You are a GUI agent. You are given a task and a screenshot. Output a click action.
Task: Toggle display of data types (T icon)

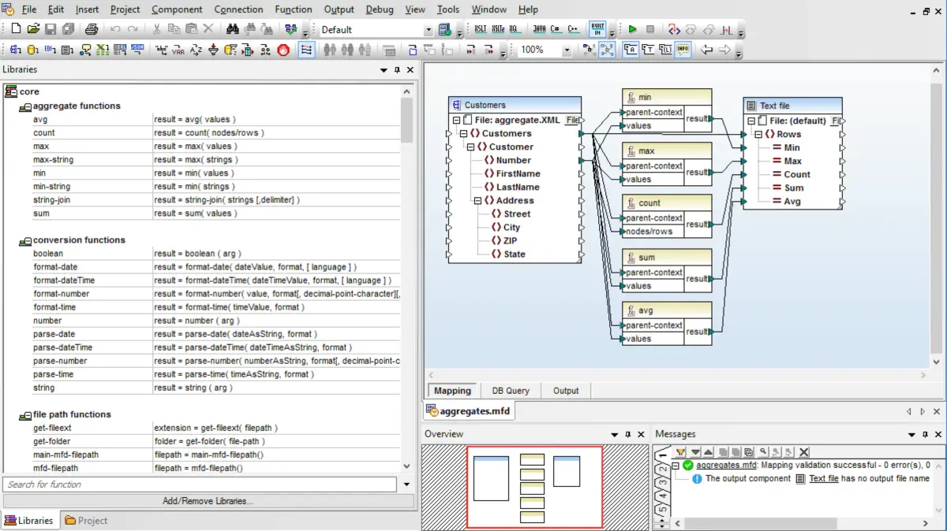(x=649, y=49)
